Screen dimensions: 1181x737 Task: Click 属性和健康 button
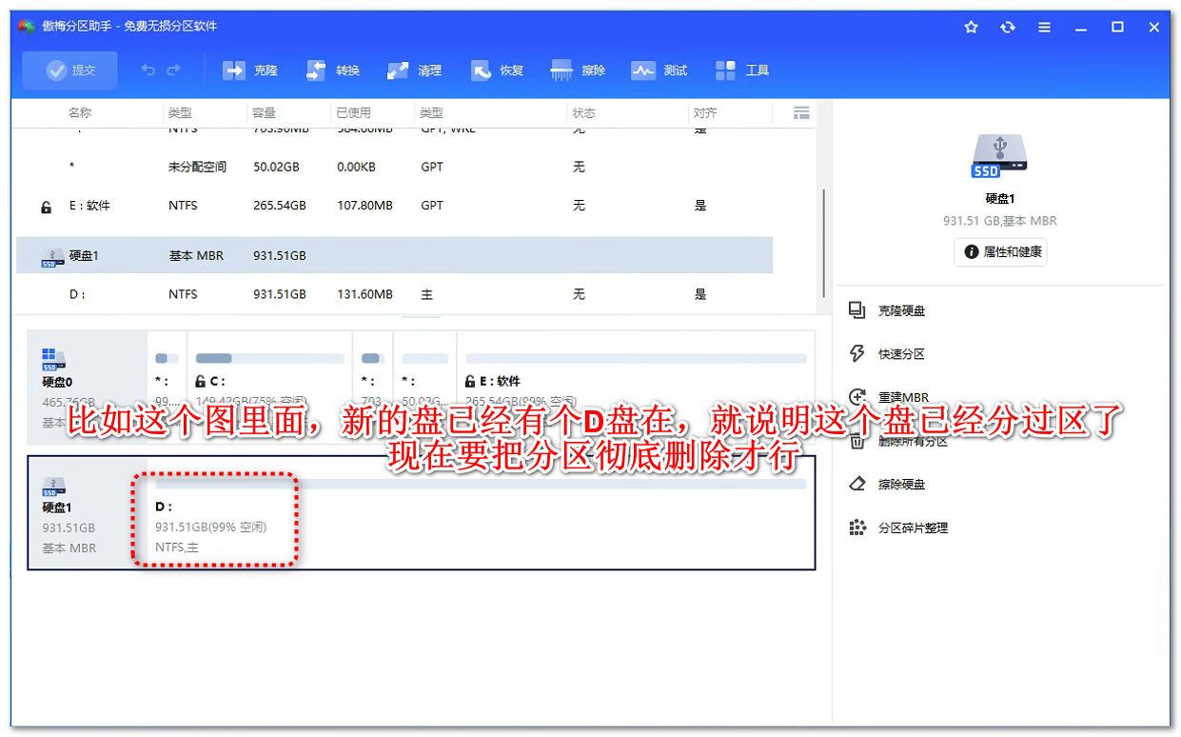(1000, 252)
